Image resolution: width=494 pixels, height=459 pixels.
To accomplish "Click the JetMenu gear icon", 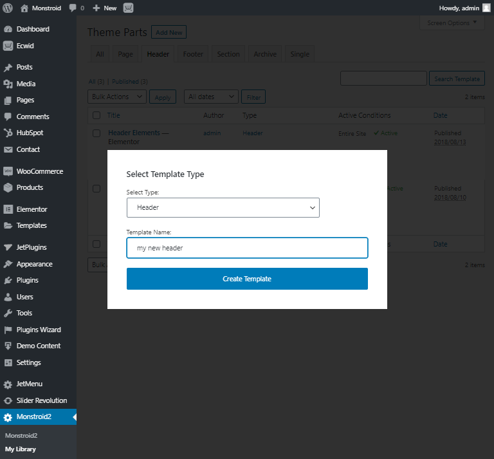I will [x=8, y=384].
